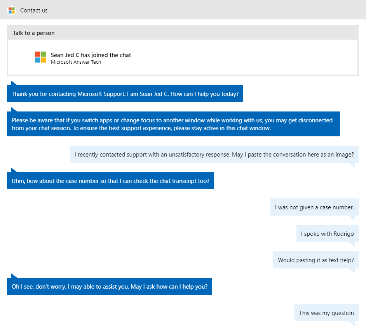The height and width of the screenshot is (329, 366).
Task: Click the agent's 'Uhm, how about the case number' message
Action: pos(110,181)
